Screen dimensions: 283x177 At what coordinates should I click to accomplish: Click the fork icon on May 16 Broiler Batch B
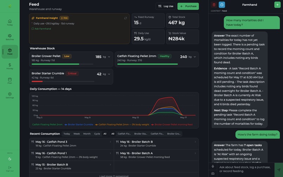pos(117,142)
